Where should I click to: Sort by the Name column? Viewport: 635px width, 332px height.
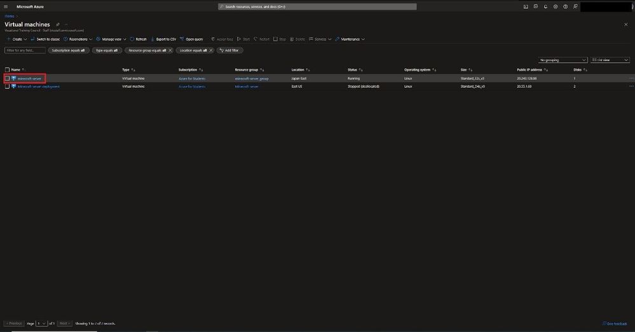(18, 70)
